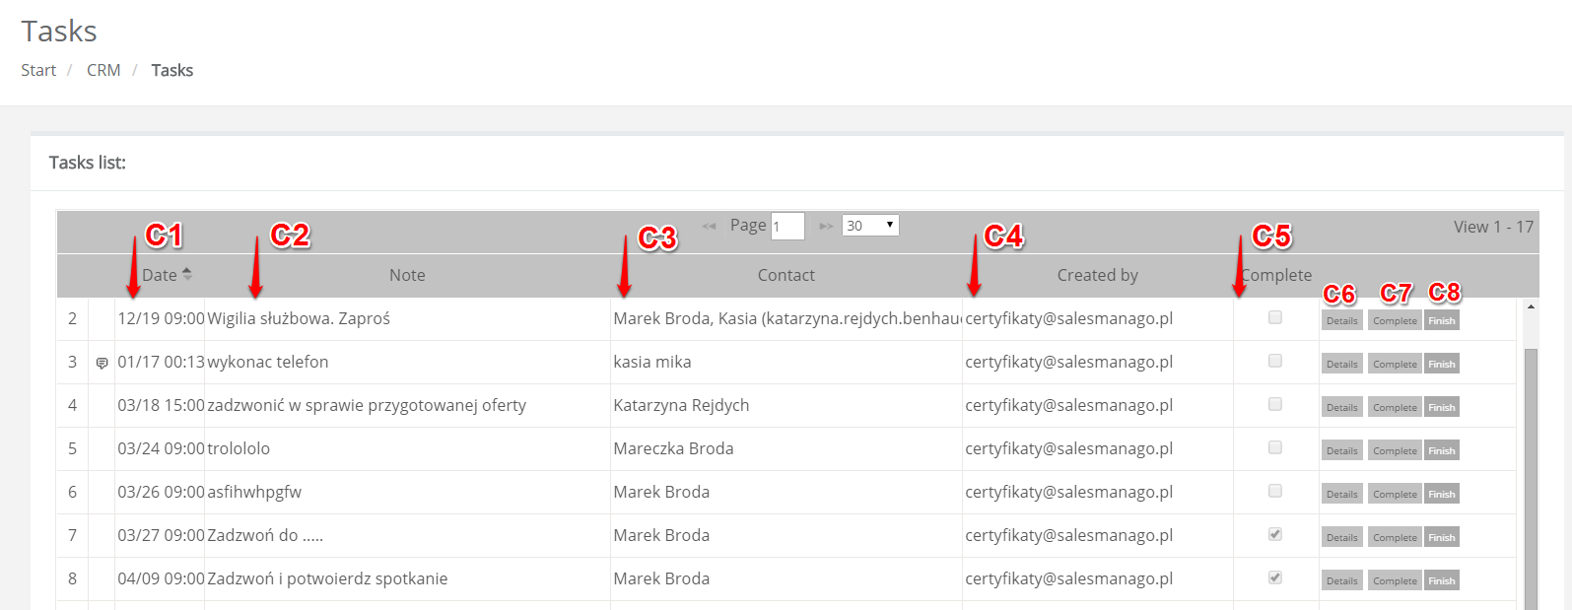The image size is (1572, 610).
Task: Uncheck the Complete checkbox for Zadzwoń do .....
Action: pyautogui.click(x=1275, y=534)
